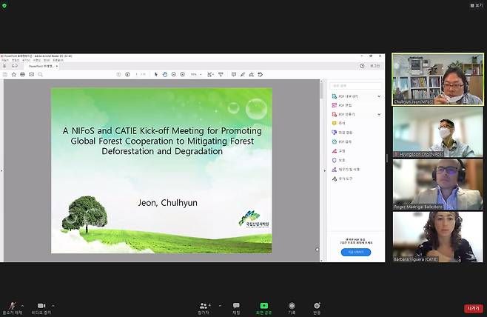Unmute the microphone in Zoom toolbar
Image resolution: width=487 pixels, height=317 pixels.
tap(13, 308)
